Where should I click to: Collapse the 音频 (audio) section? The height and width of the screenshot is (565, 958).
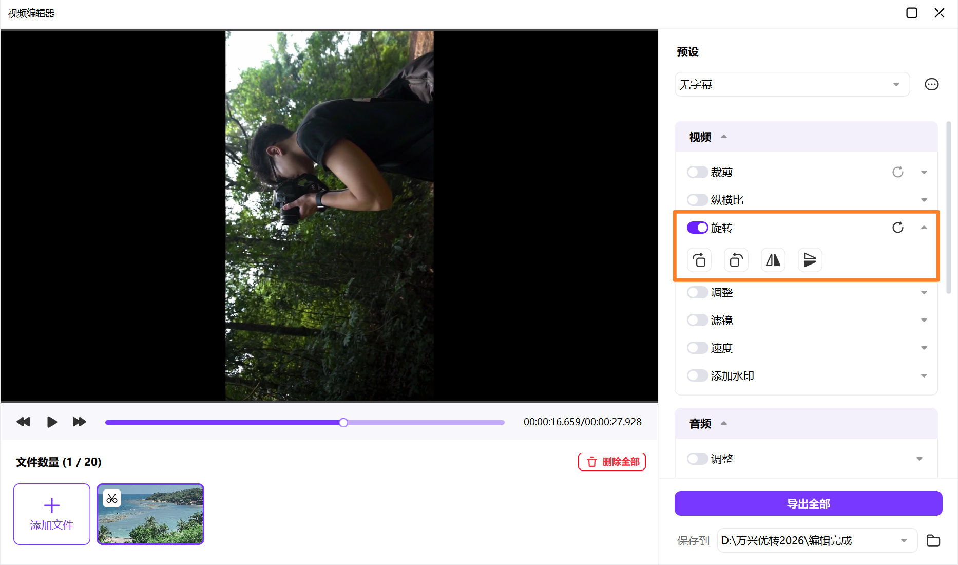pos(724,423)
